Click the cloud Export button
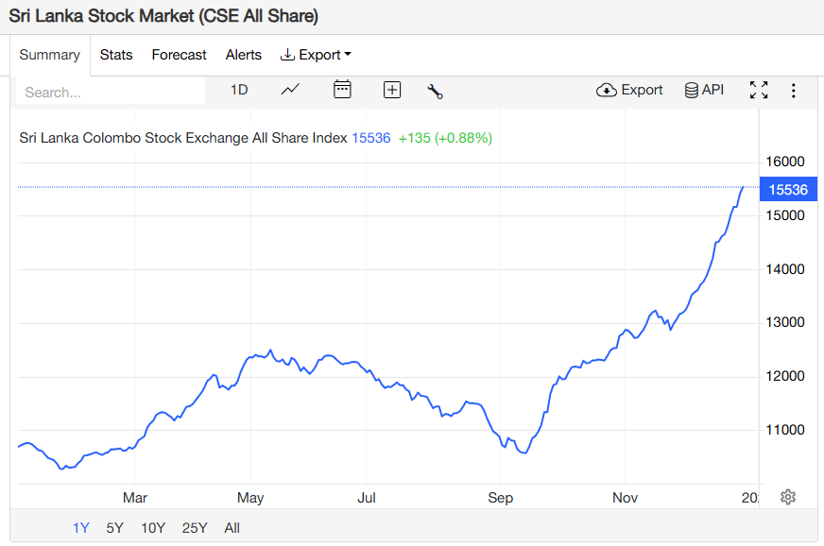824x546 pixels. tap(629, 90)
